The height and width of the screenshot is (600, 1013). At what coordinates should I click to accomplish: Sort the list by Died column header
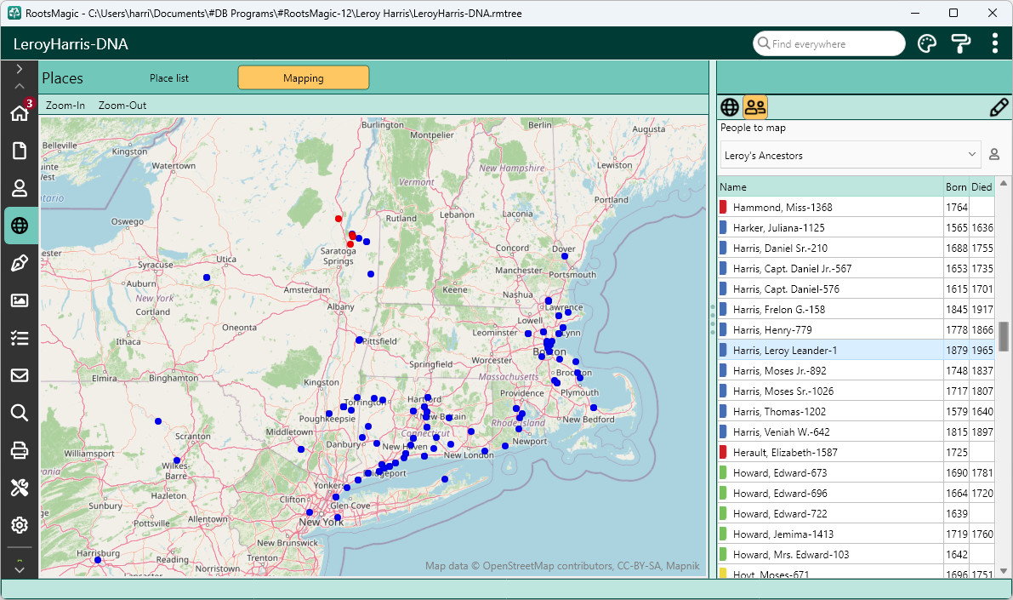(x=982, y=187)
